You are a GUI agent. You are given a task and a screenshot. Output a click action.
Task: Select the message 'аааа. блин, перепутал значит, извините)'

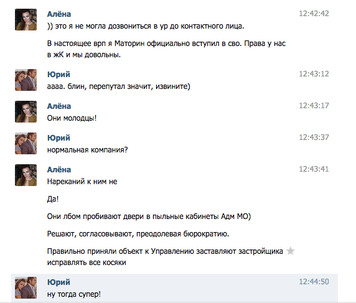(118, 86)
